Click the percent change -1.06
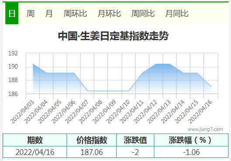 pos(191,152)
